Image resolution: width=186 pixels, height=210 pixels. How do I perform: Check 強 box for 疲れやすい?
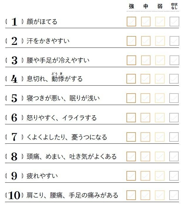(x=131, y=176)
